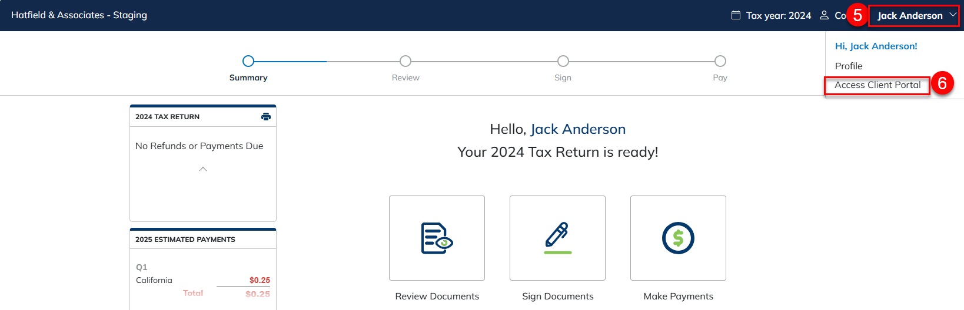Click the Summary step circle

(x=248, y=61)
